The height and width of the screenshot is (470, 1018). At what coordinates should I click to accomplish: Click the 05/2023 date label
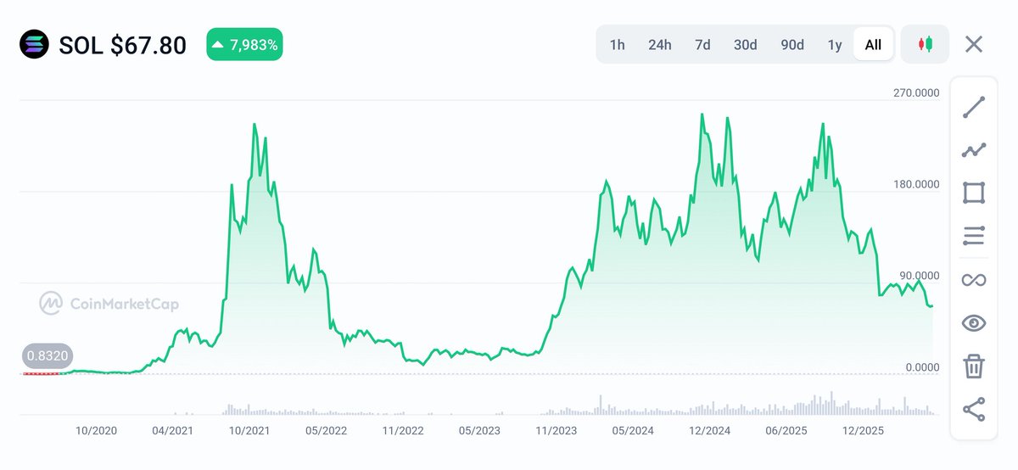tap(479, 431)
